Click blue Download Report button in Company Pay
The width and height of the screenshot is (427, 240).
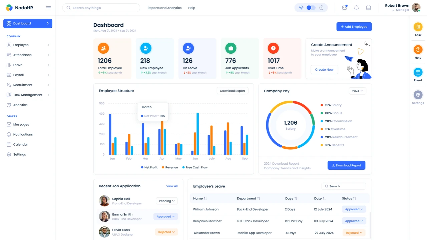346,165
